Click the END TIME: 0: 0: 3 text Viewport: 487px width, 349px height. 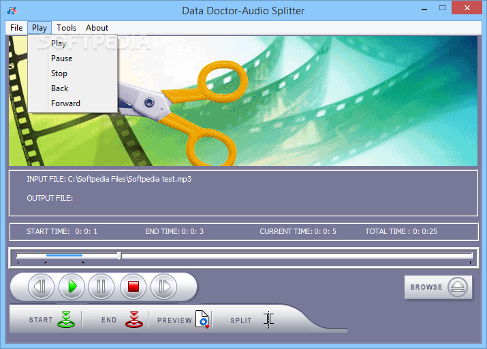[174, 231]
